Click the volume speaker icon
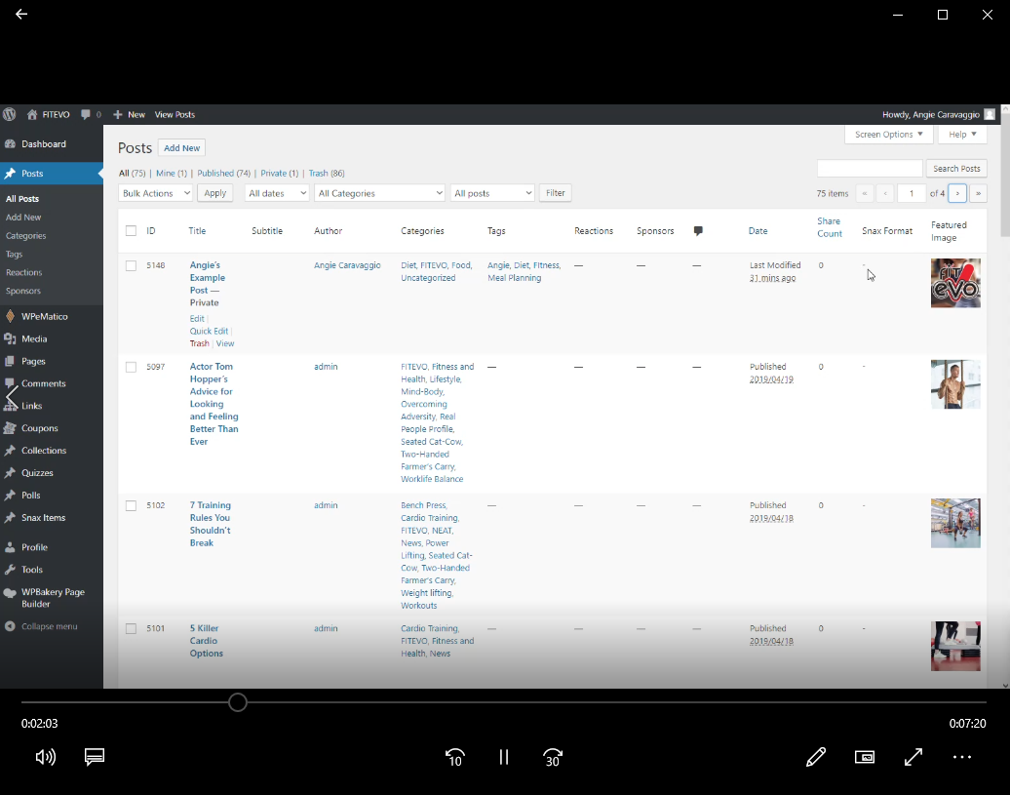 [45, 757]
